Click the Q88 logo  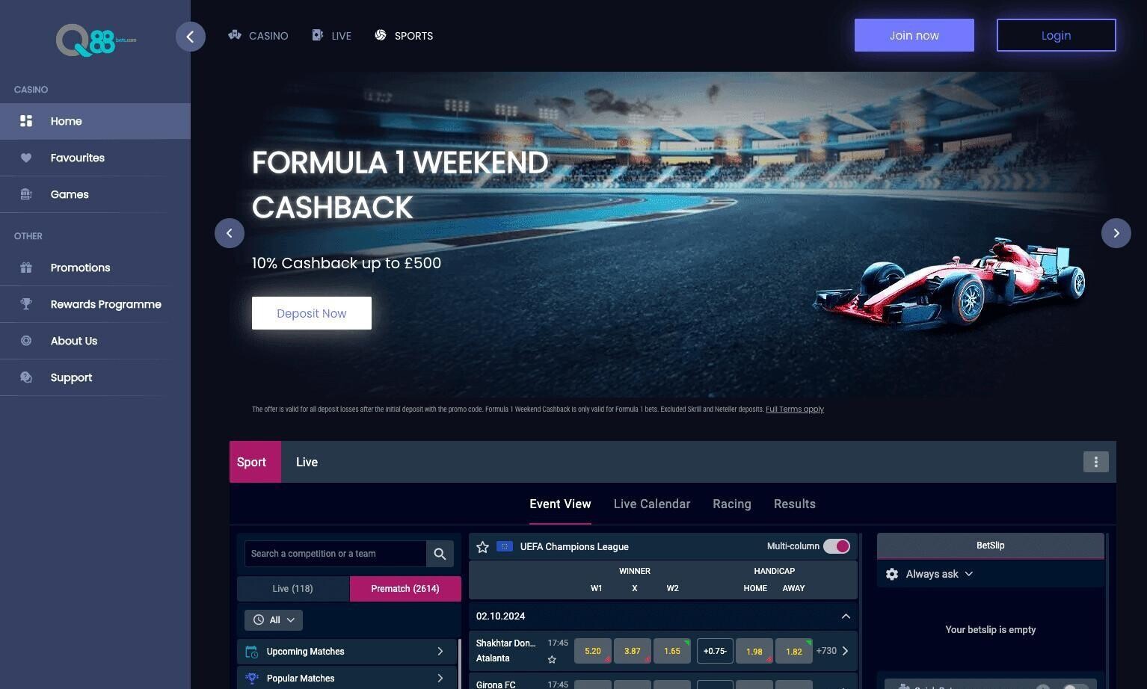pyautogui.click(x=96, y=40)
